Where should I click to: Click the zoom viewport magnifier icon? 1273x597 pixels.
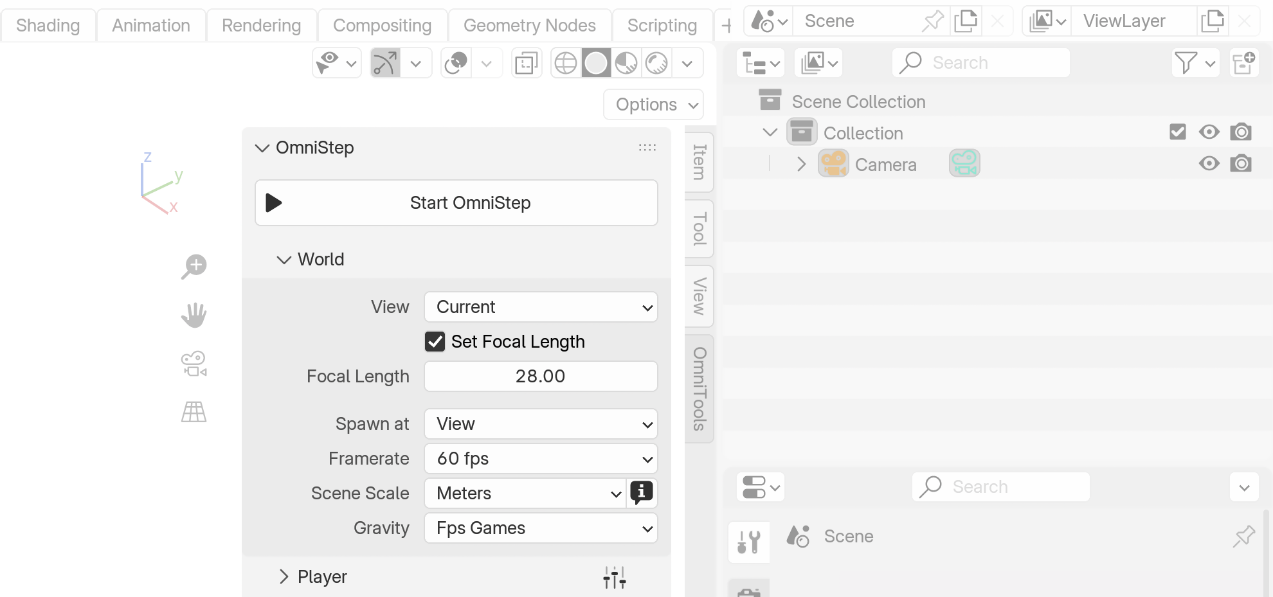click(194, 266)
